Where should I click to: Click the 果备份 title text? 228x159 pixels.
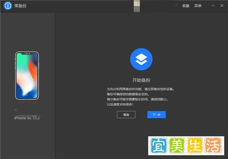(x=20, y=6)
